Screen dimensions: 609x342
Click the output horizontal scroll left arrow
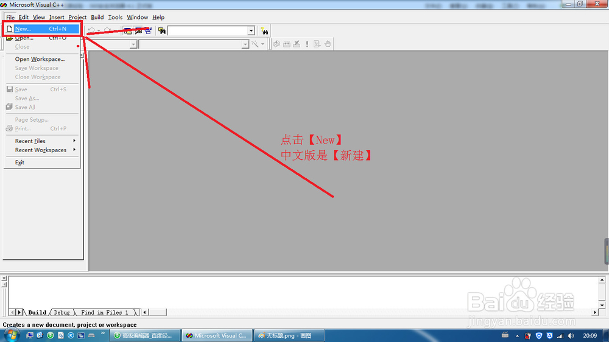click(x=145, y=313)
